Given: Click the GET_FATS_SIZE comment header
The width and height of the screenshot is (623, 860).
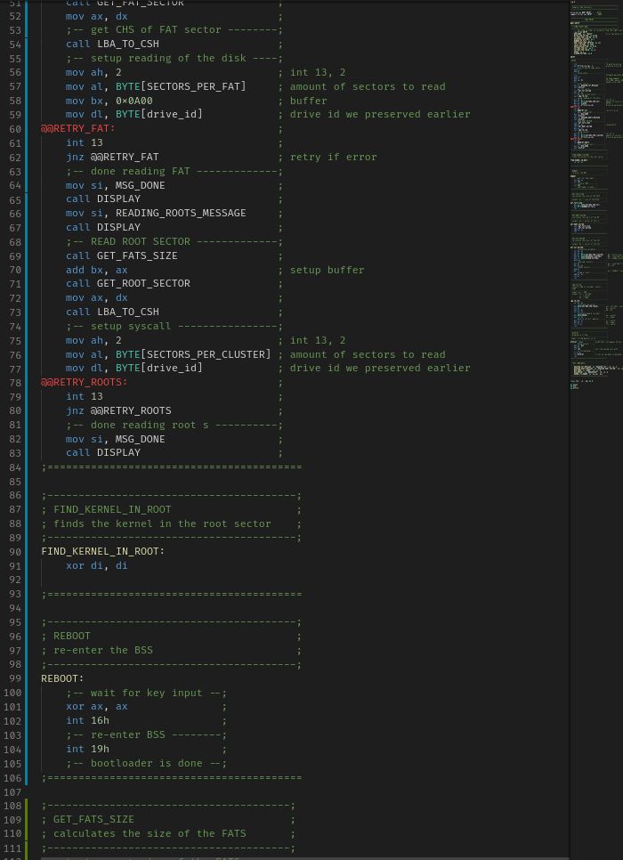Looking at the screenshot, I should [x=93, y=819].
